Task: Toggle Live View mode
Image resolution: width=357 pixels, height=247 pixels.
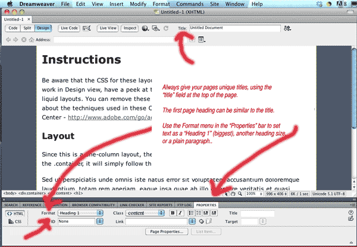Action: tap(108, 28)
